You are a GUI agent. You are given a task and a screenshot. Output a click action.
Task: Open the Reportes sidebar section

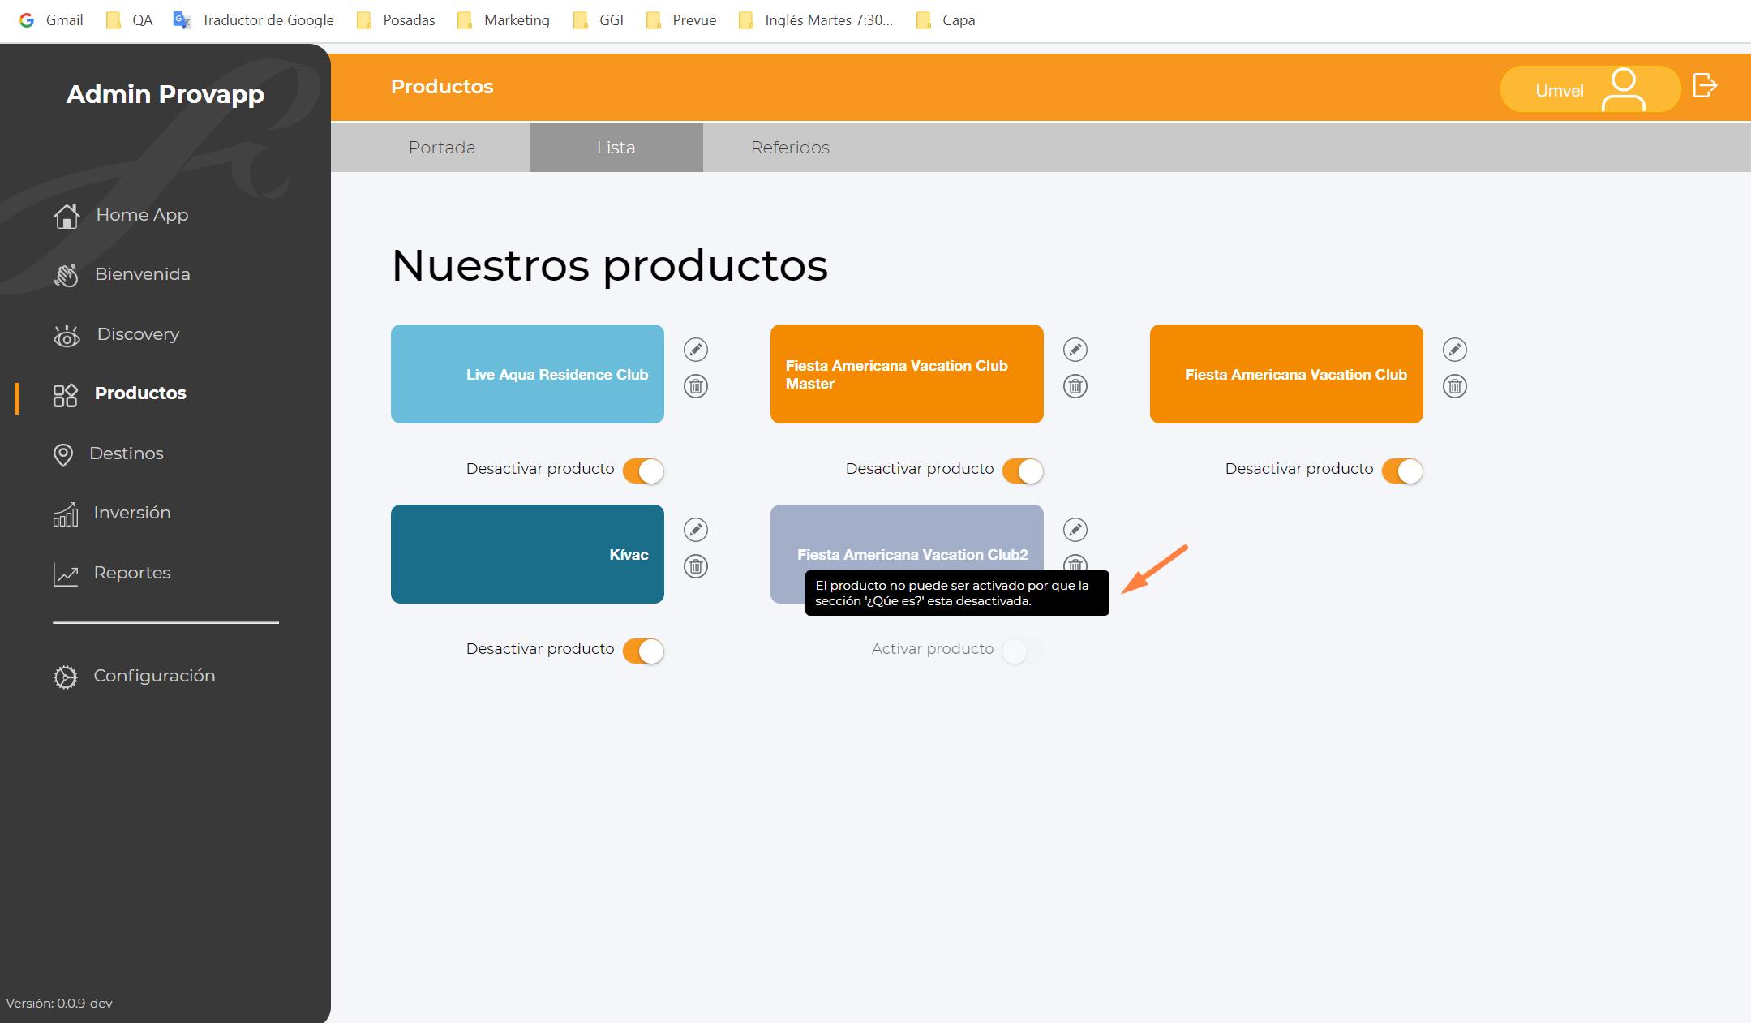(131, 573)
